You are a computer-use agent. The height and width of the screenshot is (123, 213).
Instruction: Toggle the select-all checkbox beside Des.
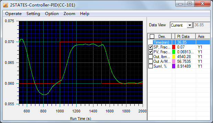152,36
